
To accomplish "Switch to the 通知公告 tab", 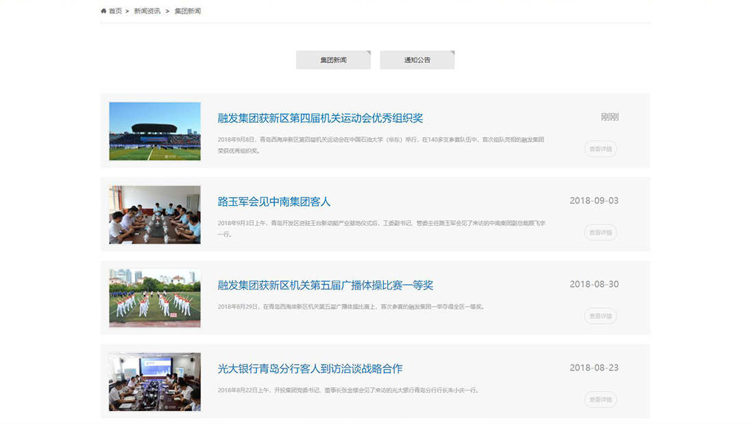I will tap(417, 60).
